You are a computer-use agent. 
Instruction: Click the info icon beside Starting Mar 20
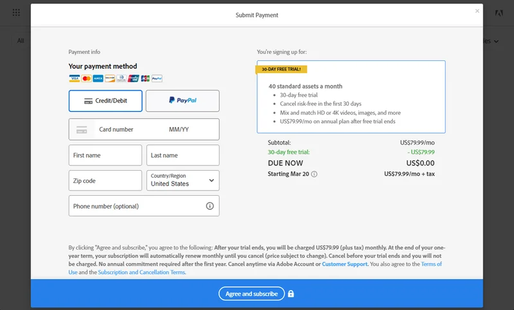314,174
